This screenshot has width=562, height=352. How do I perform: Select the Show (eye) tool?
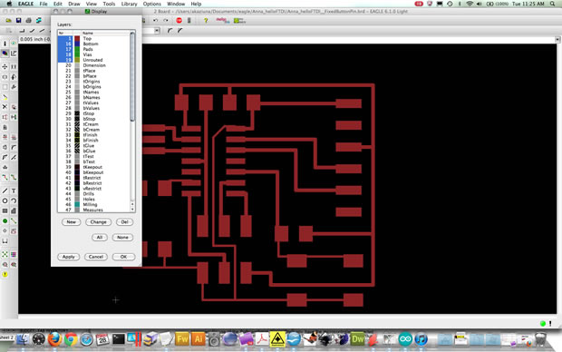(x=14, y=44)
